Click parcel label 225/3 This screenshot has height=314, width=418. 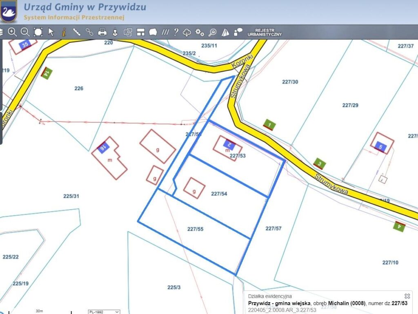[x=174, y=287]
